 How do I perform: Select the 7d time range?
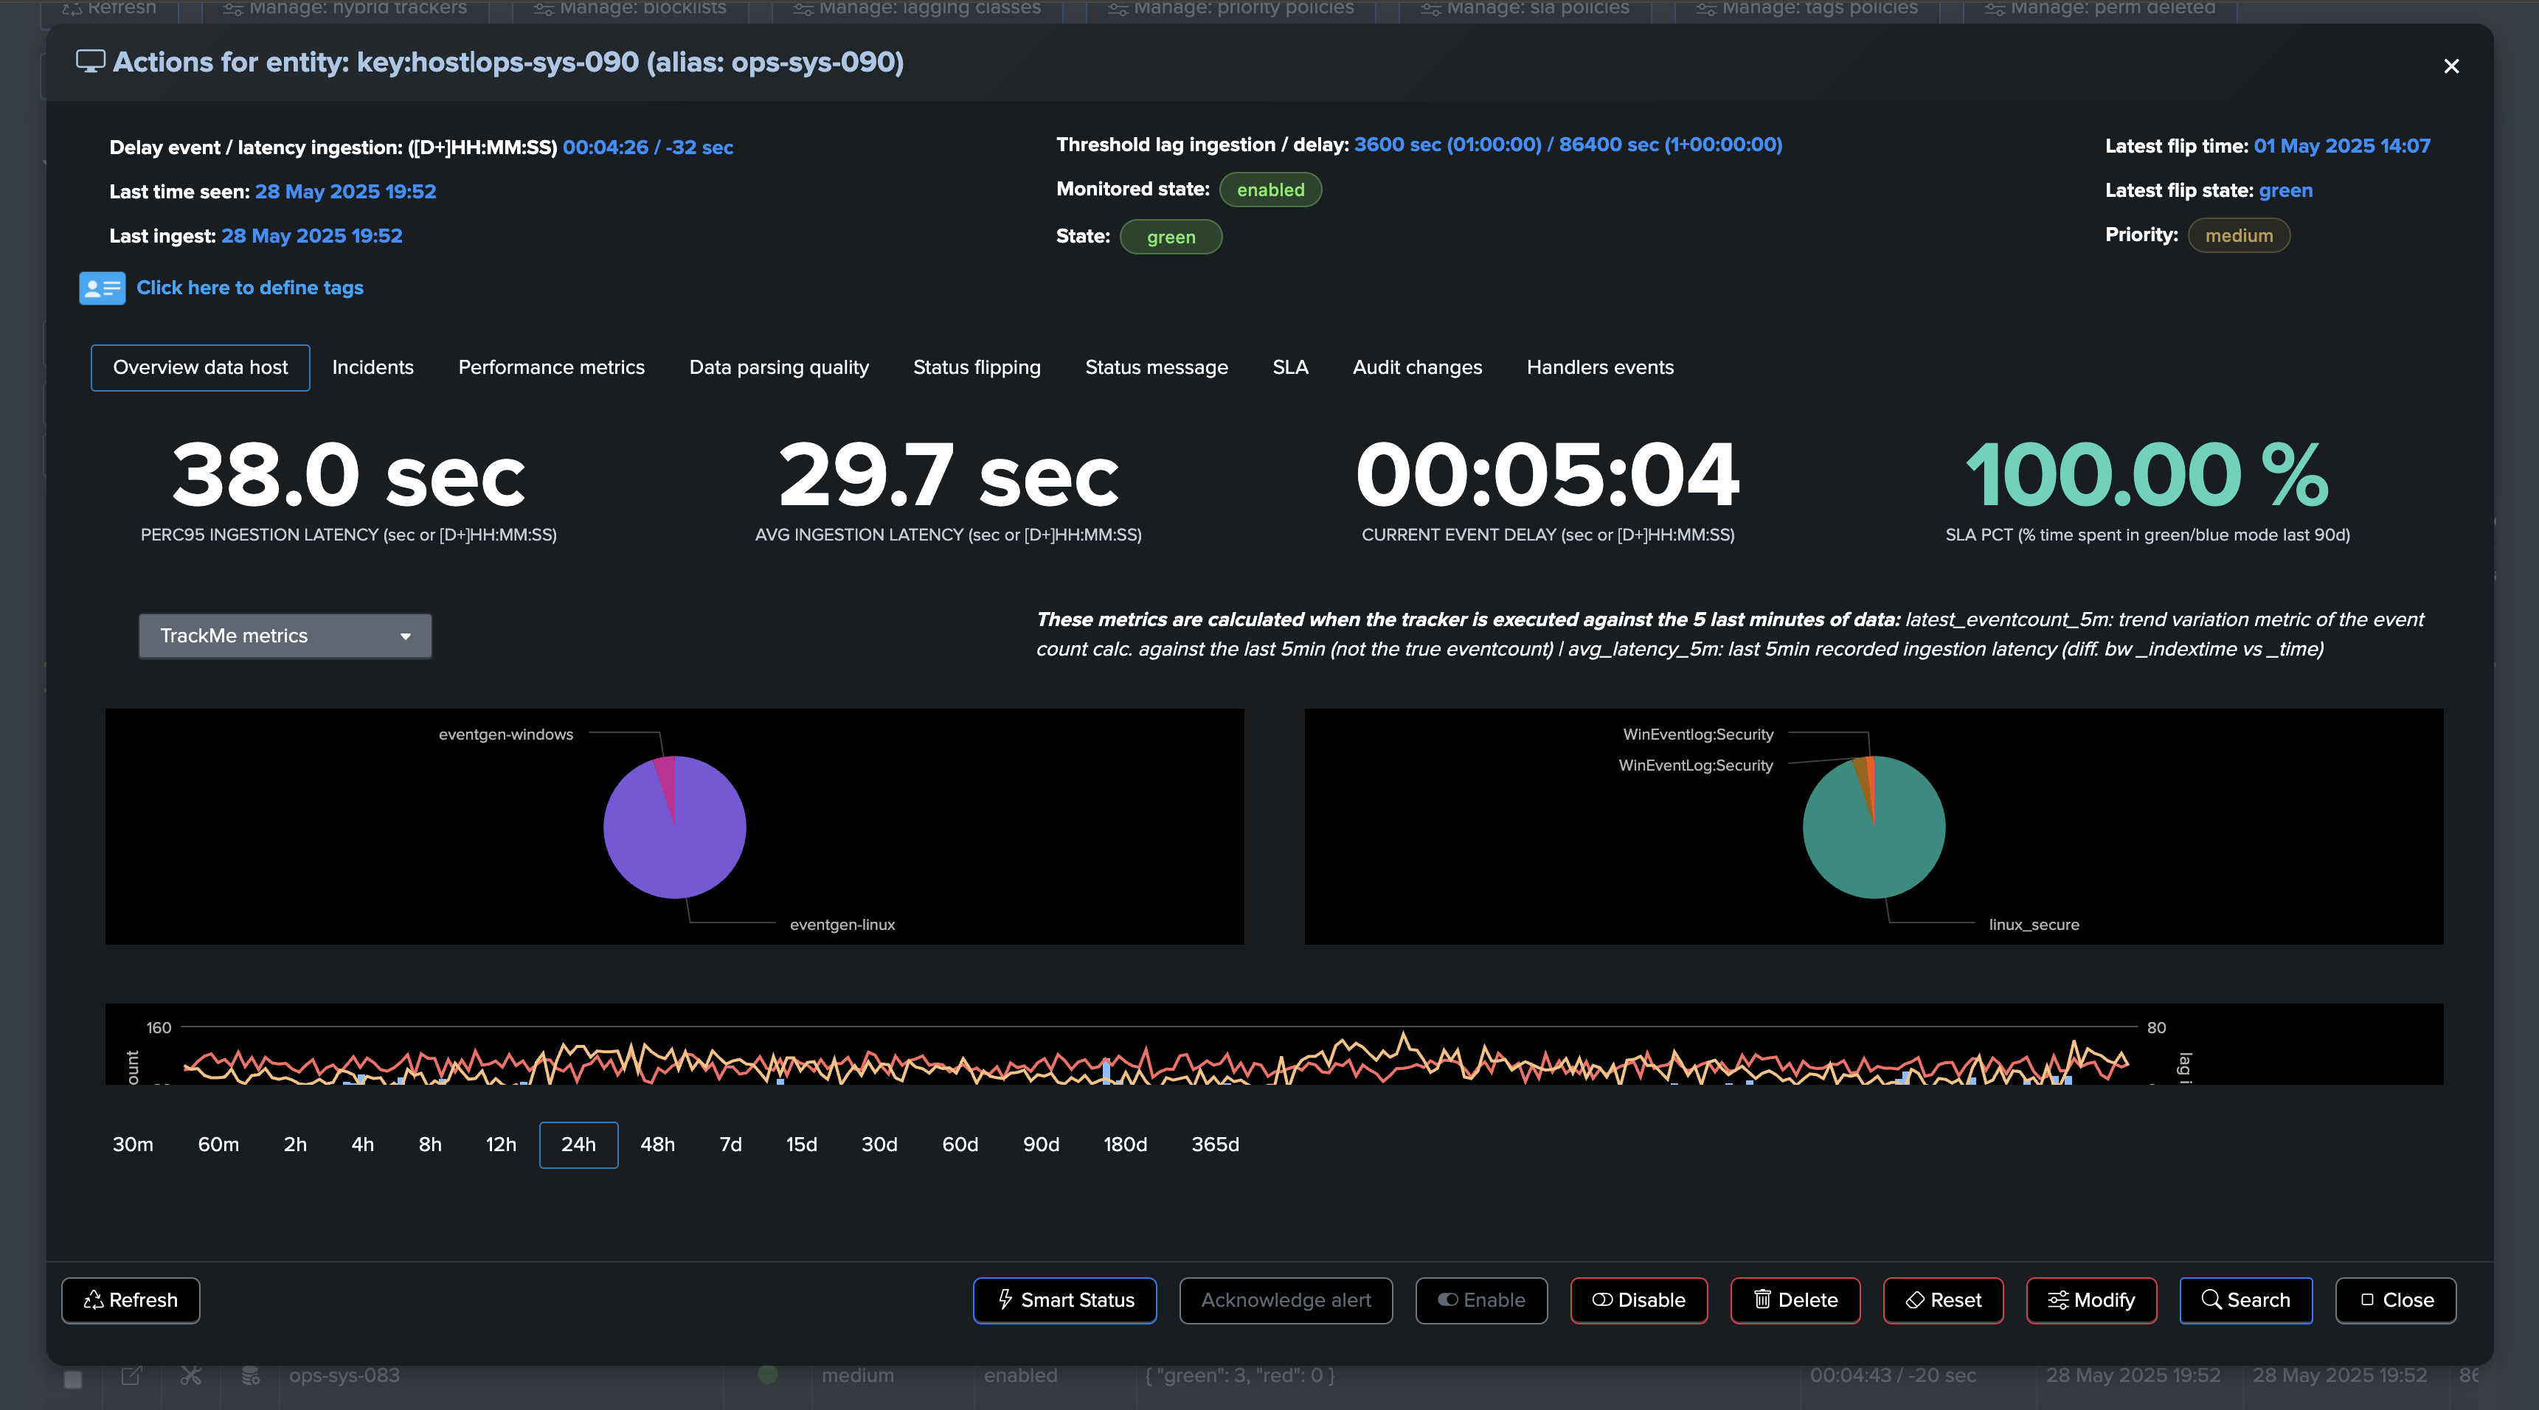[x=730, y=1144]
